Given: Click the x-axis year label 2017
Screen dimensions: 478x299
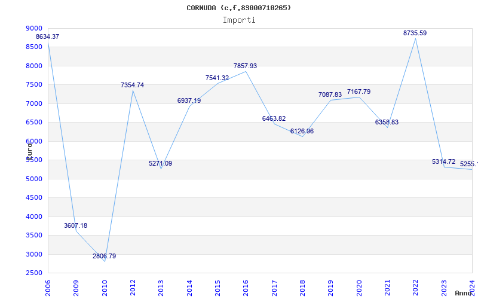Looking at the screenshot, I should coord(274,288).
